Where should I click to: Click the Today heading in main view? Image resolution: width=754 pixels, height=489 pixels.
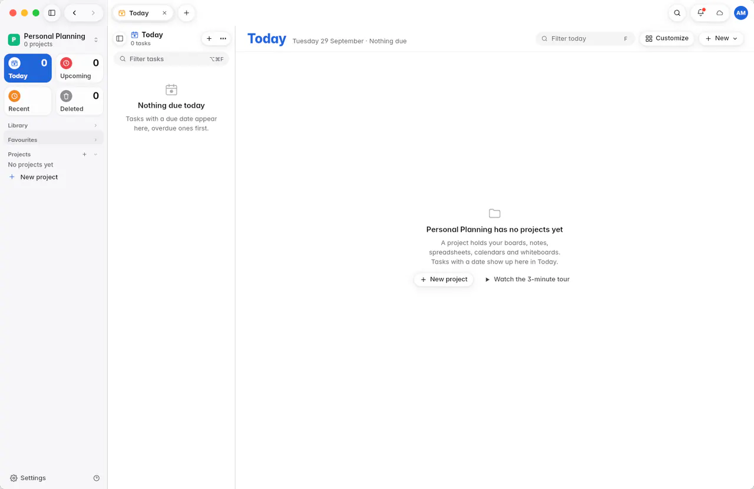267,39
